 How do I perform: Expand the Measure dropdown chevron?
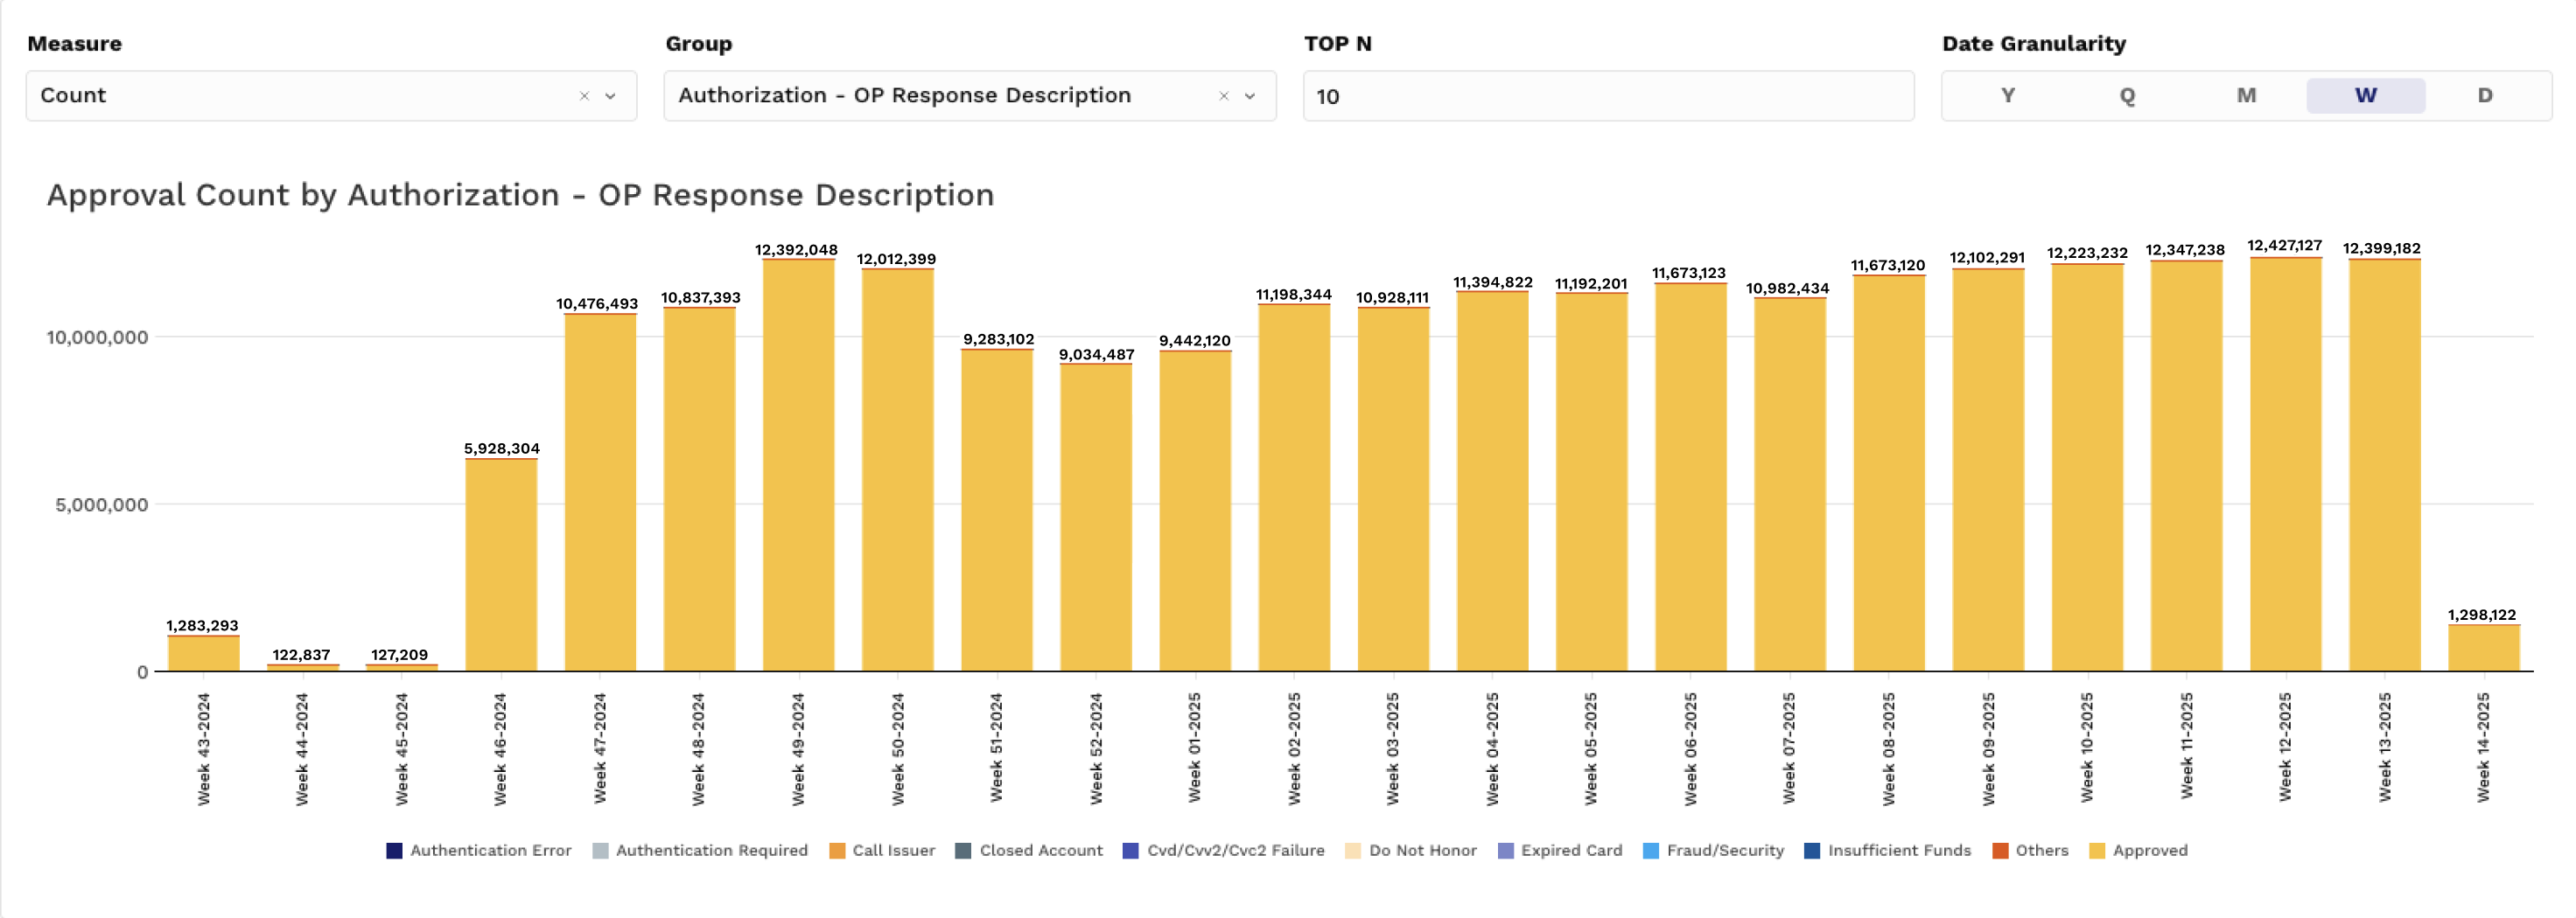(x=610, y=96)
